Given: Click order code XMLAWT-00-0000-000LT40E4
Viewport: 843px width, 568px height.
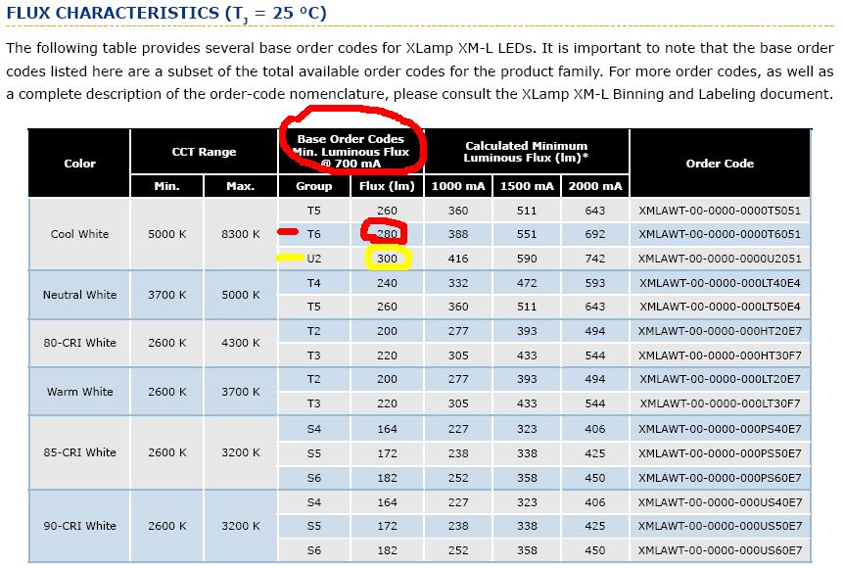Looking at the screenshot, I should tap(720, 283).
